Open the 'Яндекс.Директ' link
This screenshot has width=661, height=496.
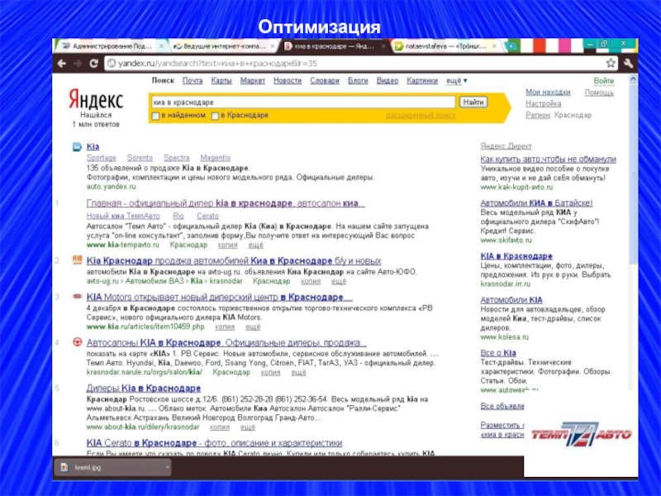tap(506, 146)
